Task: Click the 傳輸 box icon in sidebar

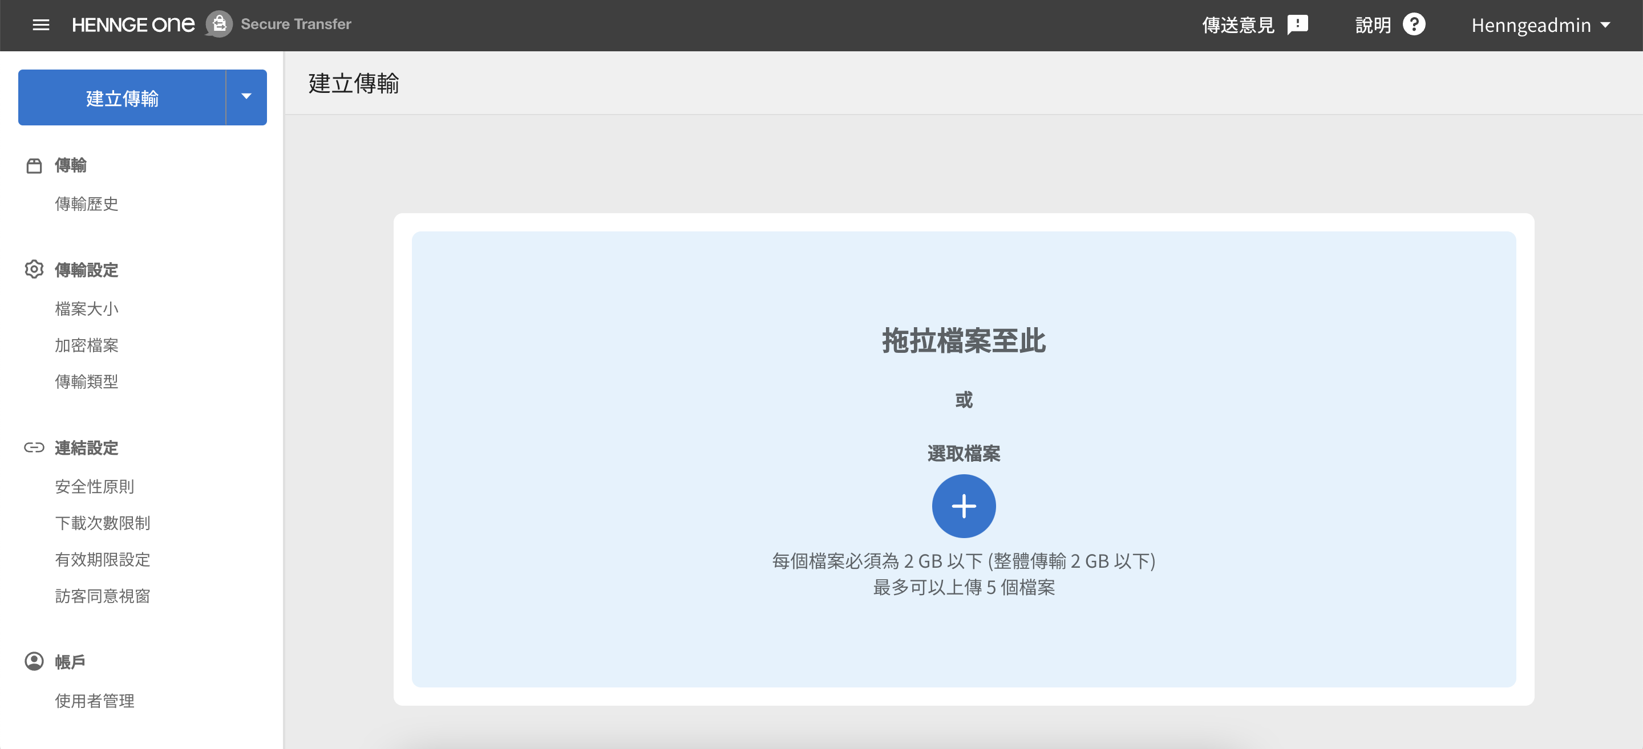Action: pos(34,166)
